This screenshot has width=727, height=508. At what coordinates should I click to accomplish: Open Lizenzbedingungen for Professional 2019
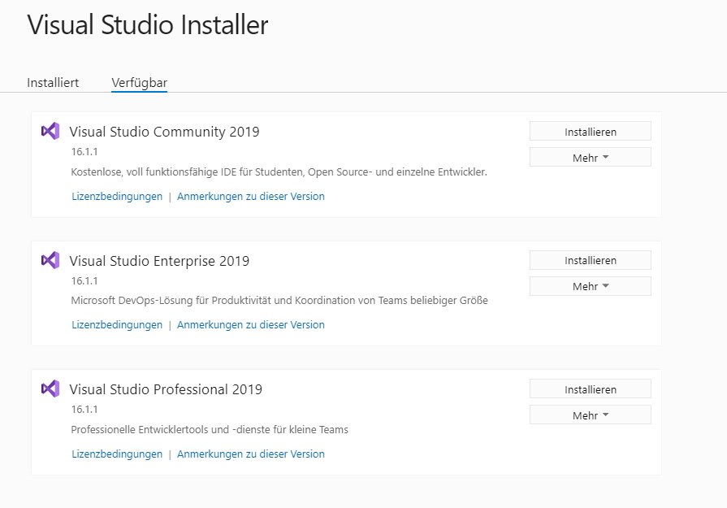[116, 454]
